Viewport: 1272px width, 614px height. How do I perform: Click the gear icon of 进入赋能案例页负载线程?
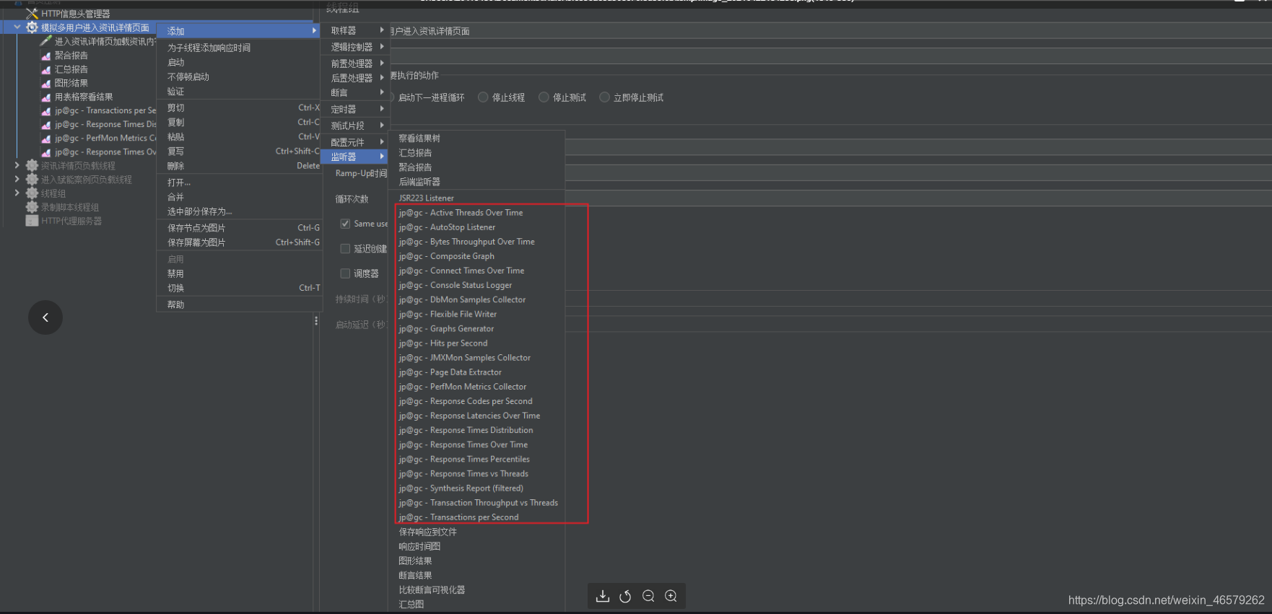32,180
